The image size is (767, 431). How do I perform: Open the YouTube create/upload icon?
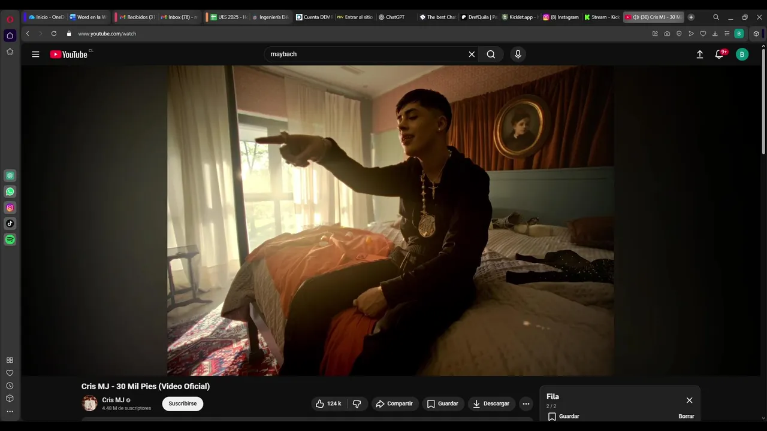click(699, 54)
